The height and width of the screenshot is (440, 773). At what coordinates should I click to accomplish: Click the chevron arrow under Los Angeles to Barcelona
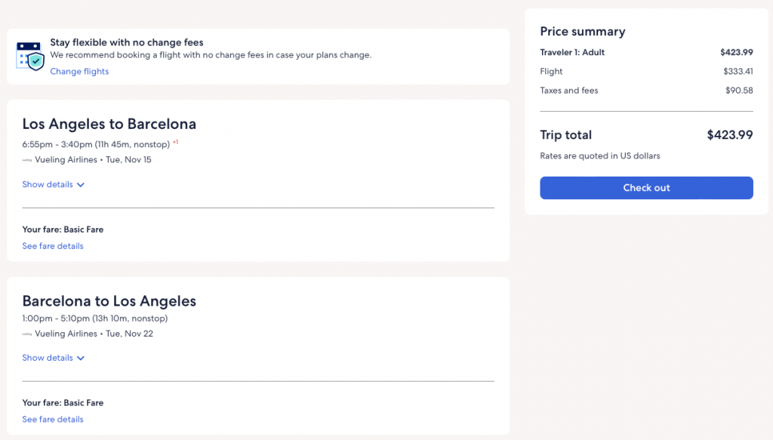81,185
